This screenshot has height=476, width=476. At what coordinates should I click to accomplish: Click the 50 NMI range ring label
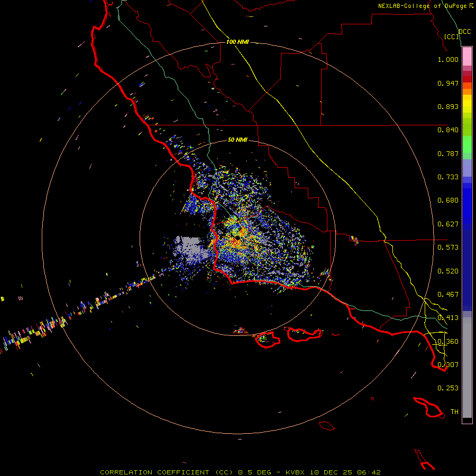click(x=237, y=140)
